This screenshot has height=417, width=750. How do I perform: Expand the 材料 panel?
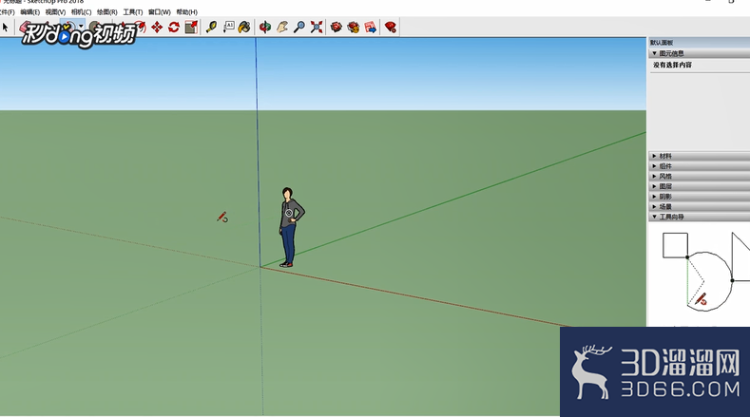(x=699, y=156)
